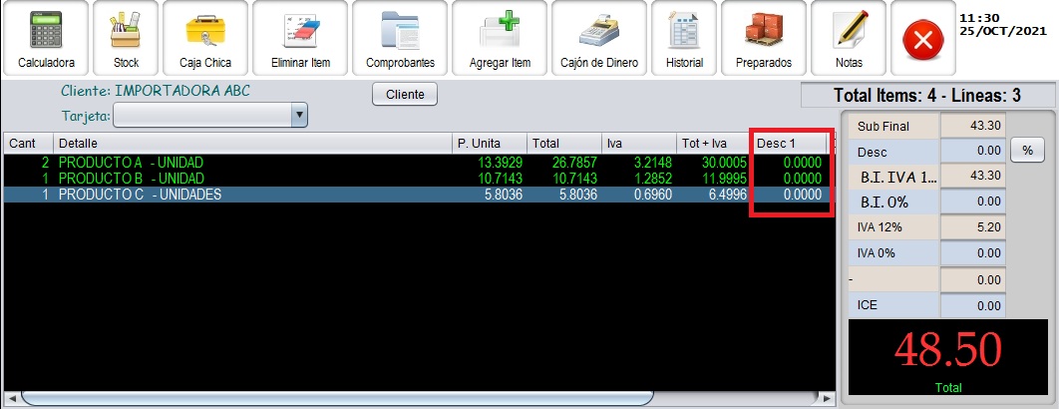Click Agregar Item to add a product
The height and width of the screenshot is (409, 1059).
click(x=500, y=40)
